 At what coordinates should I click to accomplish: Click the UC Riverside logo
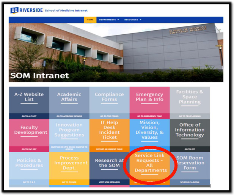[x=27, y=10]
